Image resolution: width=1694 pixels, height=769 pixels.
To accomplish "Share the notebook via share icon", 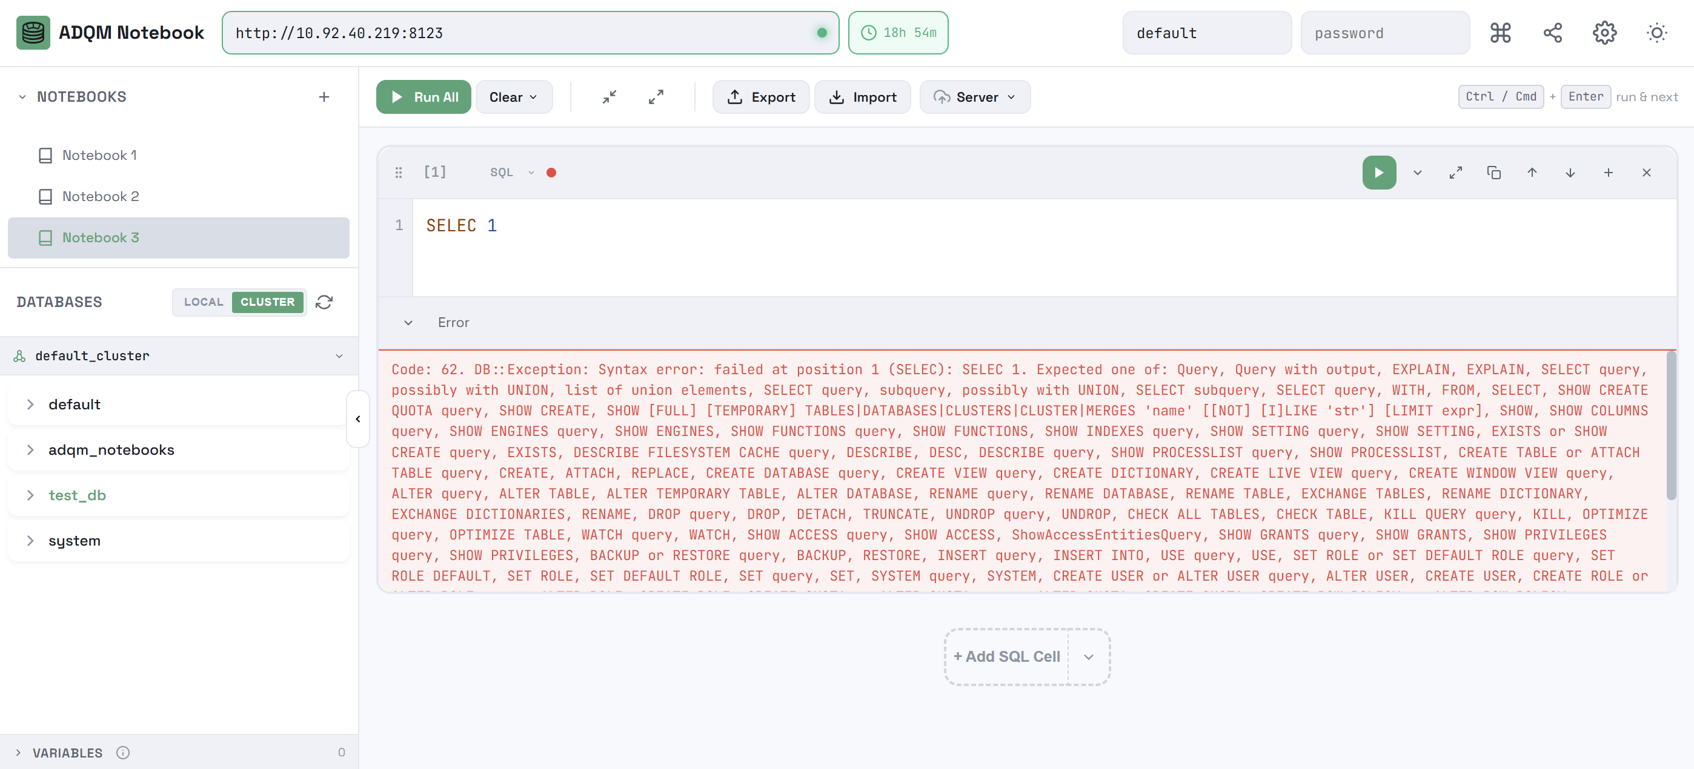I will pyautogui.click(x=1552, y=32).
